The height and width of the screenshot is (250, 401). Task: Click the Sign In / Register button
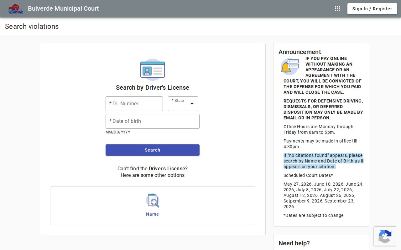[372, 9]
